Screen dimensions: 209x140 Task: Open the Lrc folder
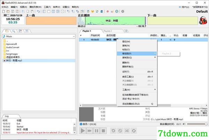click(x=8, y=51)
